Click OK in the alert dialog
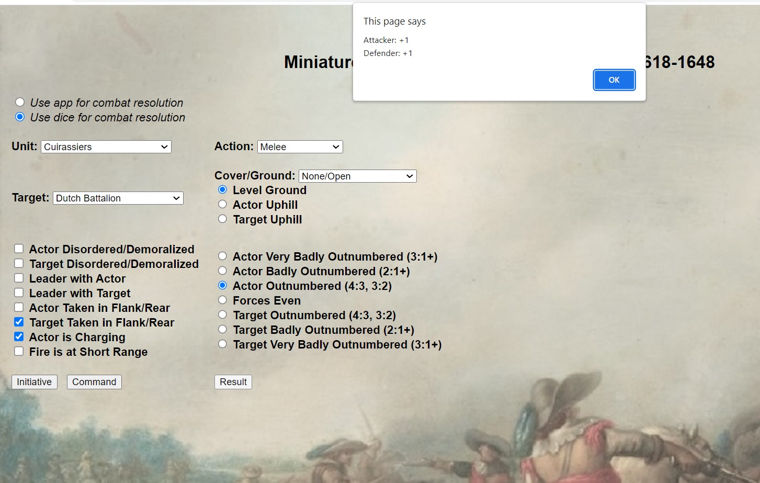 click(x=614, y=80)
